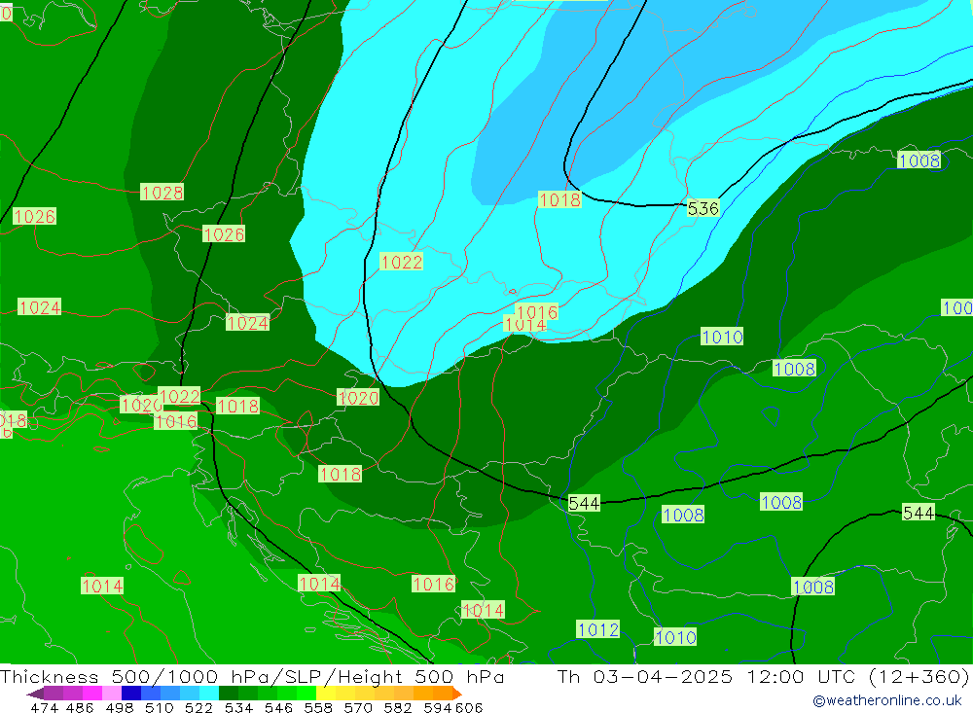Click the legend value 522
This screenshot has width=973, height=713.
pyautogui.click(x=199, y=707)
